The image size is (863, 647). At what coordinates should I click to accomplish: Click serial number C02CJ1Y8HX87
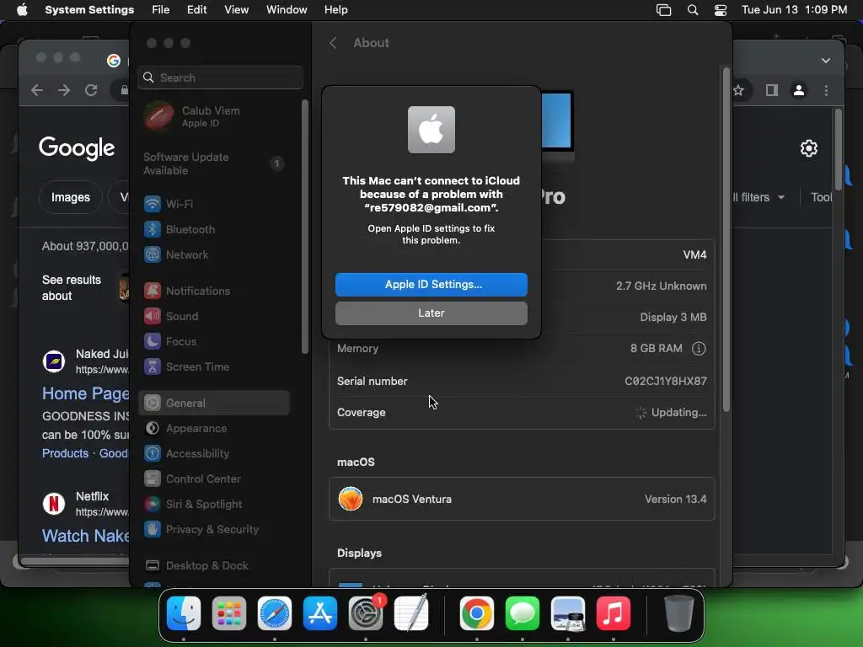pos(666,381)
